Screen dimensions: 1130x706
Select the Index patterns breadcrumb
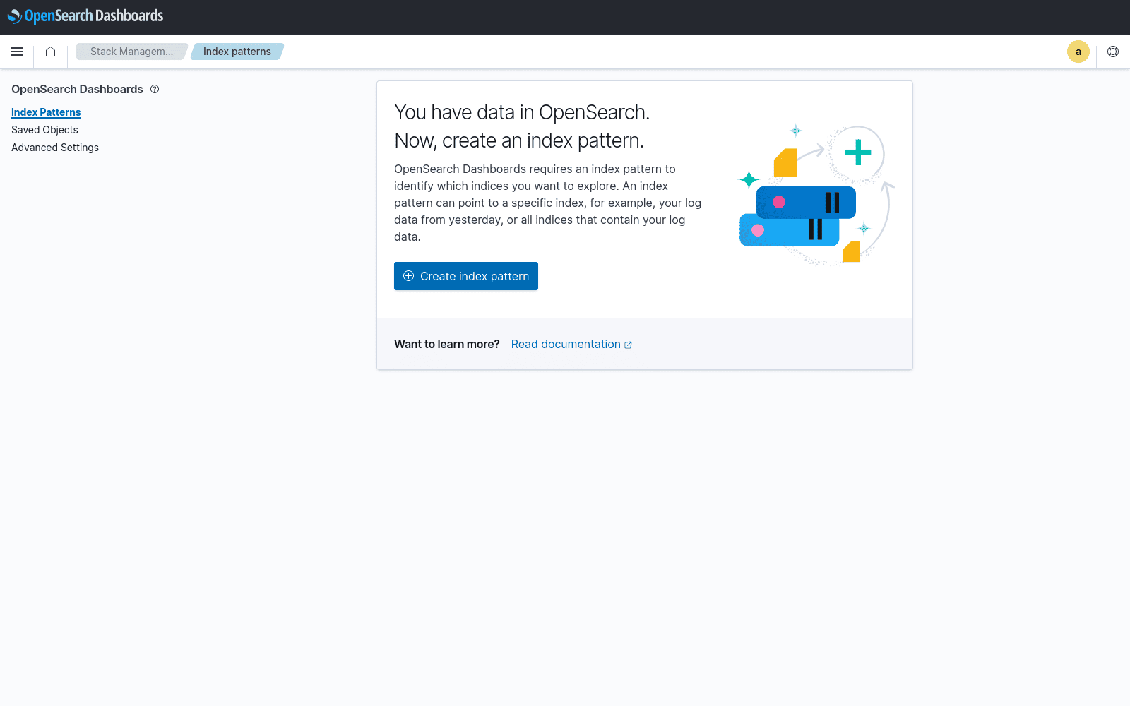[x=237, y=52]
